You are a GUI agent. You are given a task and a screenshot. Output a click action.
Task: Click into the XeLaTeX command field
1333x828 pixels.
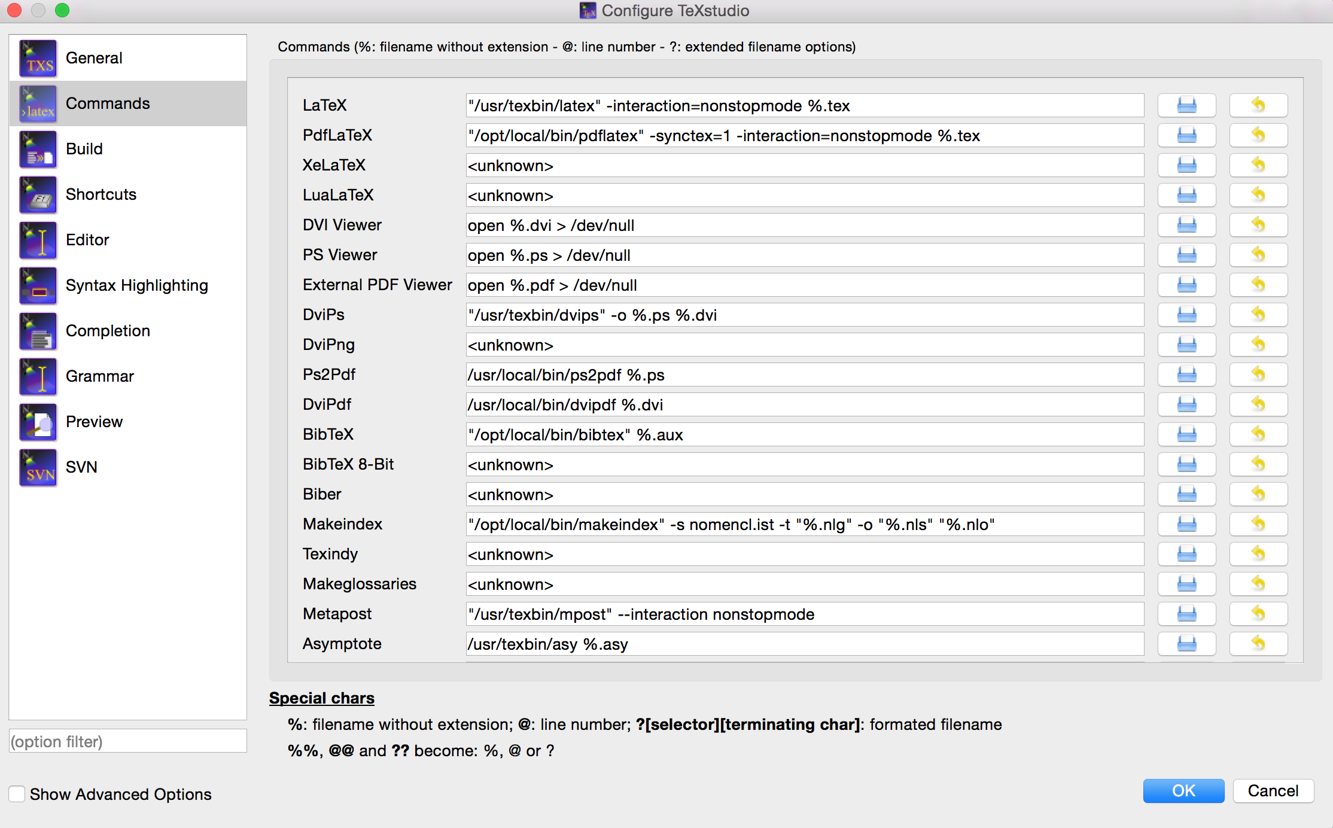805,165
